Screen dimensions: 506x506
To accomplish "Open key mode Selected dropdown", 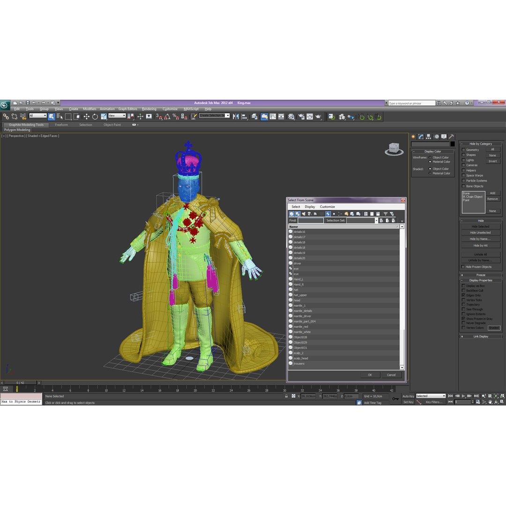I will point(431,396).
